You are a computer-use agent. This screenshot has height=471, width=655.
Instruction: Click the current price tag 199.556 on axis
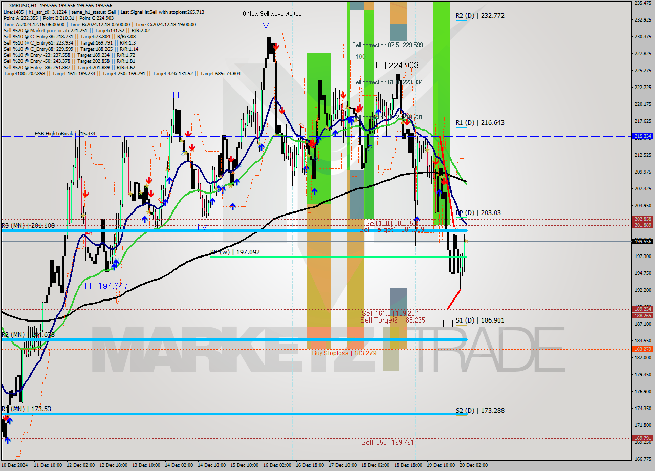click(x=643, y=241)
